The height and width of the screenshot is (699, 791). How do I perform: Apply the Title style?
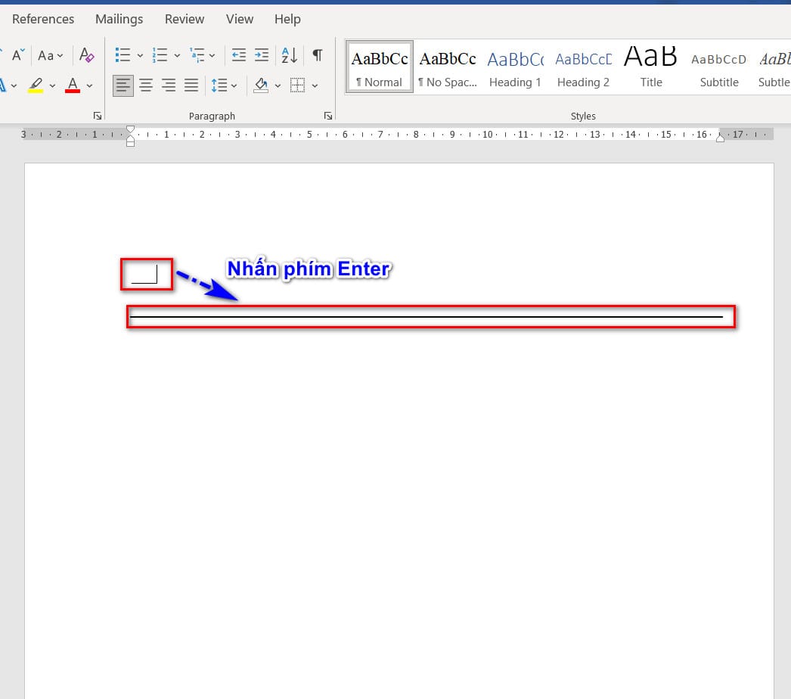(650, 67)
